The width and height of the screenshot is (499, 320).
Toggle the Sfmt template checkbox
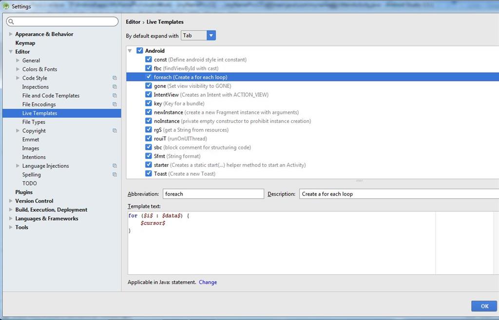tap(149, 156)
